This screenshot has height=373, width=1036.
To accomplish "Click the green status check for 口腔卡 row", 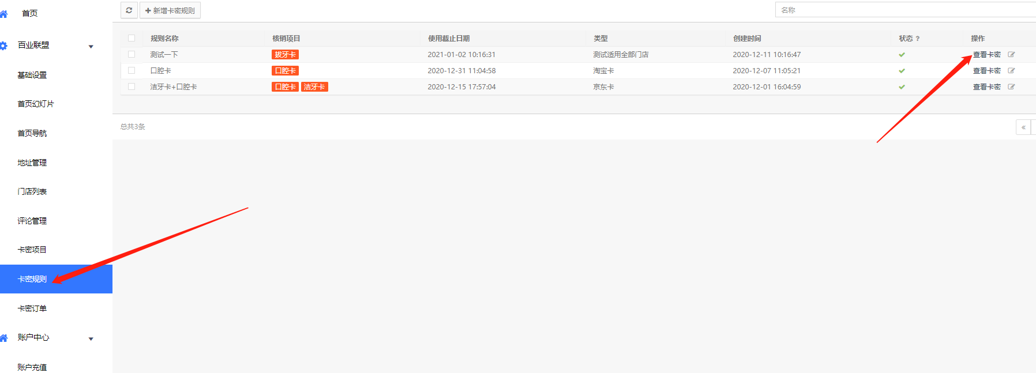I will pyautogui.click(x=902, y=71).
